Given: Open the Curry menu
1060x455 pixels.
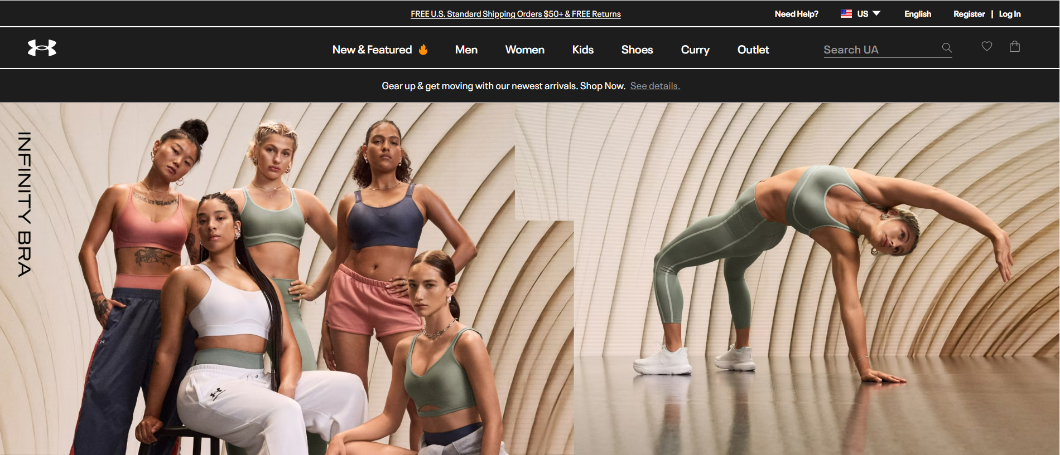Looking at the screenshot, I should pyautogui.click(x=695, y=50).
